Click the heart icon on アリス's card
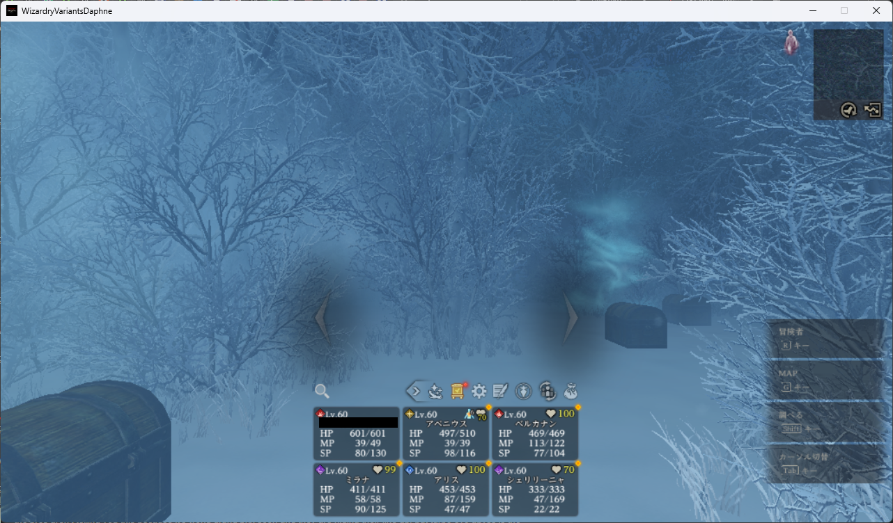Viewport: 893px width, 523px height. [462, 470]
